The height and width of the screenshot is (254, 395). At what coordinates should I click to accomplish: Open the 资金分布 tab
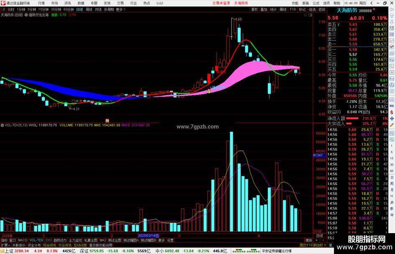(34, 245)
